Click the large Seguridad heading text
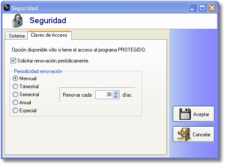This screenshot has height=165, width=225. pos(48,21)
